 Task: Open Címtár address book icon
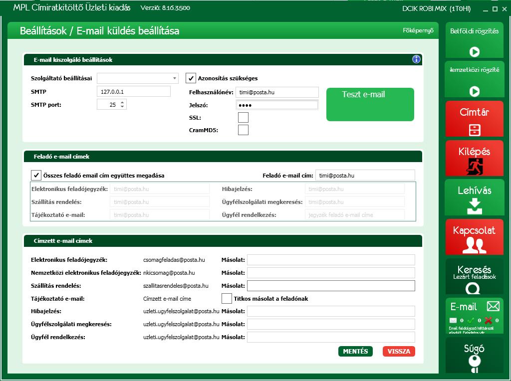tap(475, 130)
